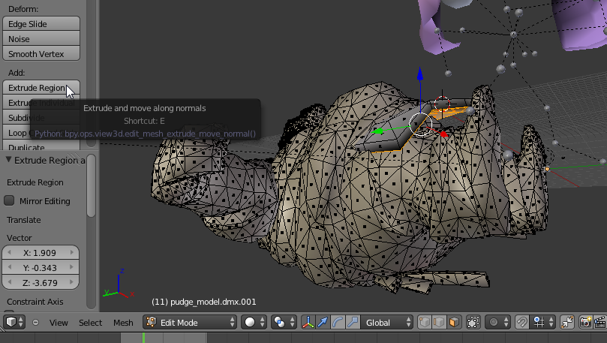The image size is (607, 343).
Task: Toggle the 3D manipulator widget
Action: [x=308, y=322]
